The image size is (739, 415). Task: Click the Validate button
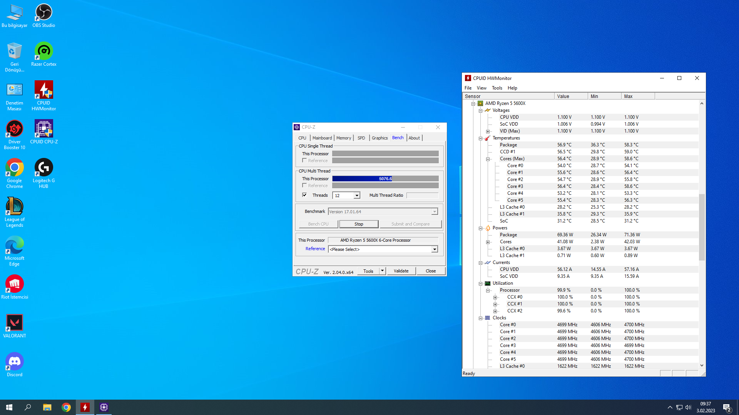(x=401, y=271)
